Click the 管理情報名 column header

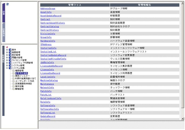pos(144,5)
